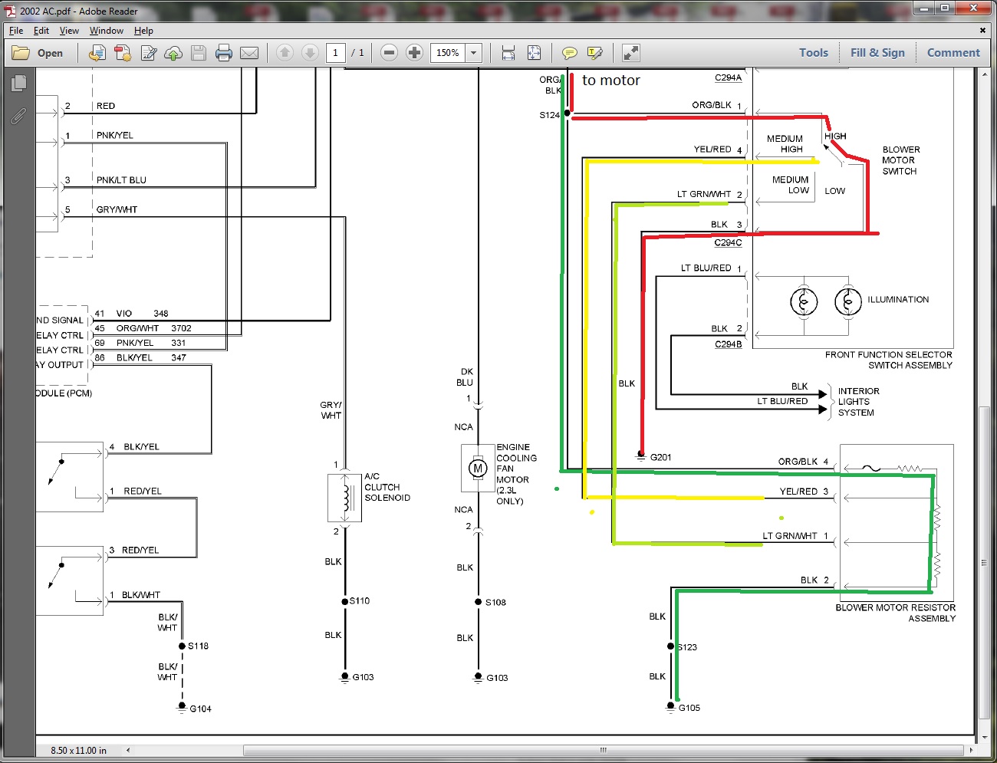Open the Fill & Sign pane

click(877, 53)
